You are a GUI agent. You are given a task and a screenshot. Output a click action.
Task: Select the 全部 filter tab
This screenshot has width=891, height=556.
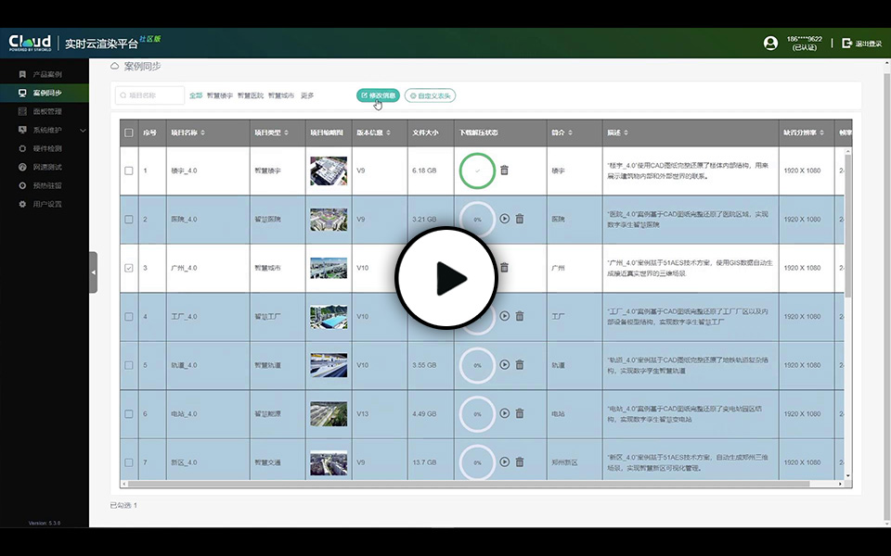196,95
